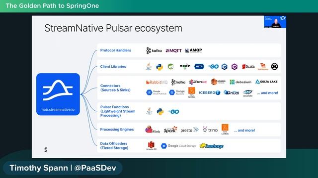The height and width of the screenshot is (178, 318).
Task: Click the large blue StreamNative logo tile
Action: (58, 94)
